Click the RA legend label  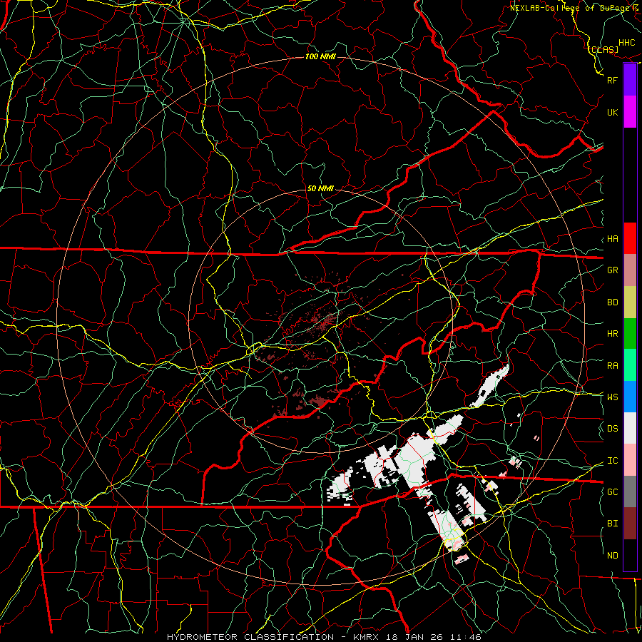coord(612,366)
